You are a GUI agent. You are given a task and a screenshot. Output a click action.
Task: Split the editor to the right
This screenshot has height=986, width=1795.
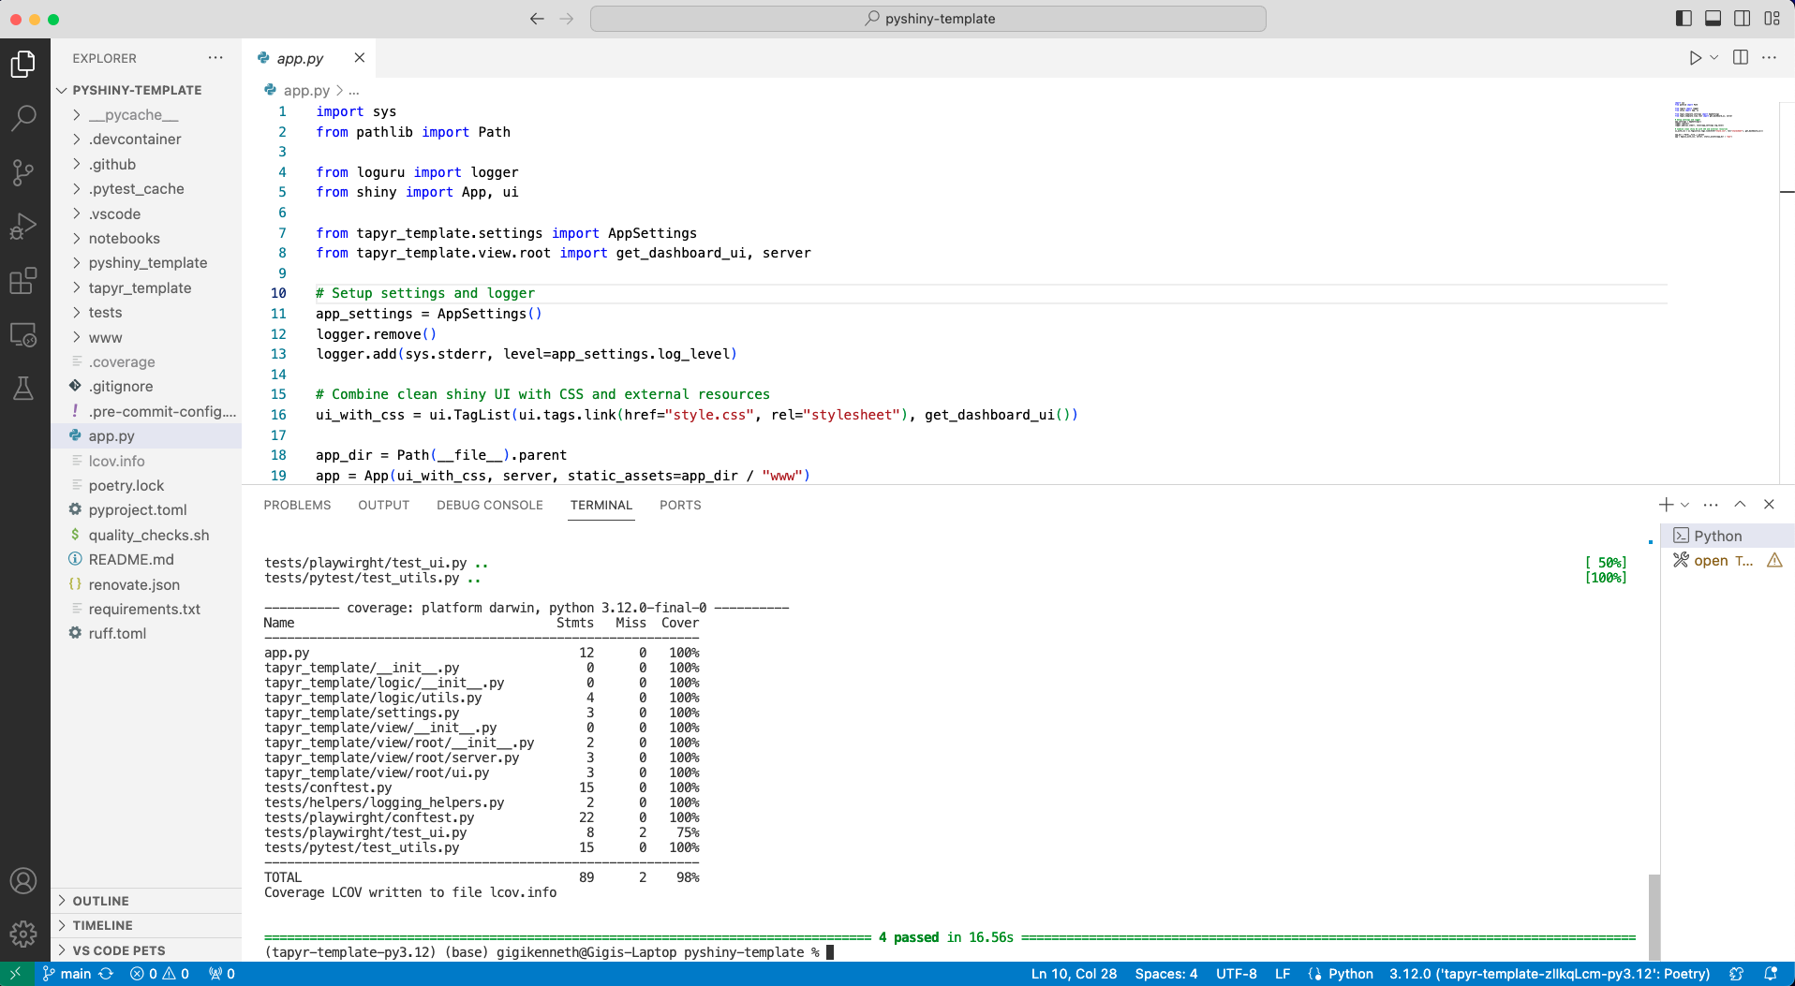(x=1740, y=58)
